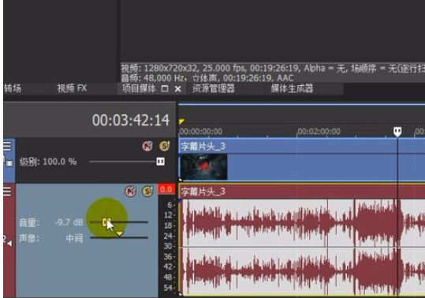This screenshot has width=425, height=298.
Task: Click the audio info line 48,000 Hz
Action: 207,78
